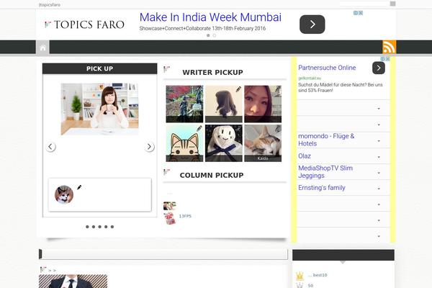Open Partnersuche Online ad link
This screenshot has width=432, height=288.
[327, 68]
